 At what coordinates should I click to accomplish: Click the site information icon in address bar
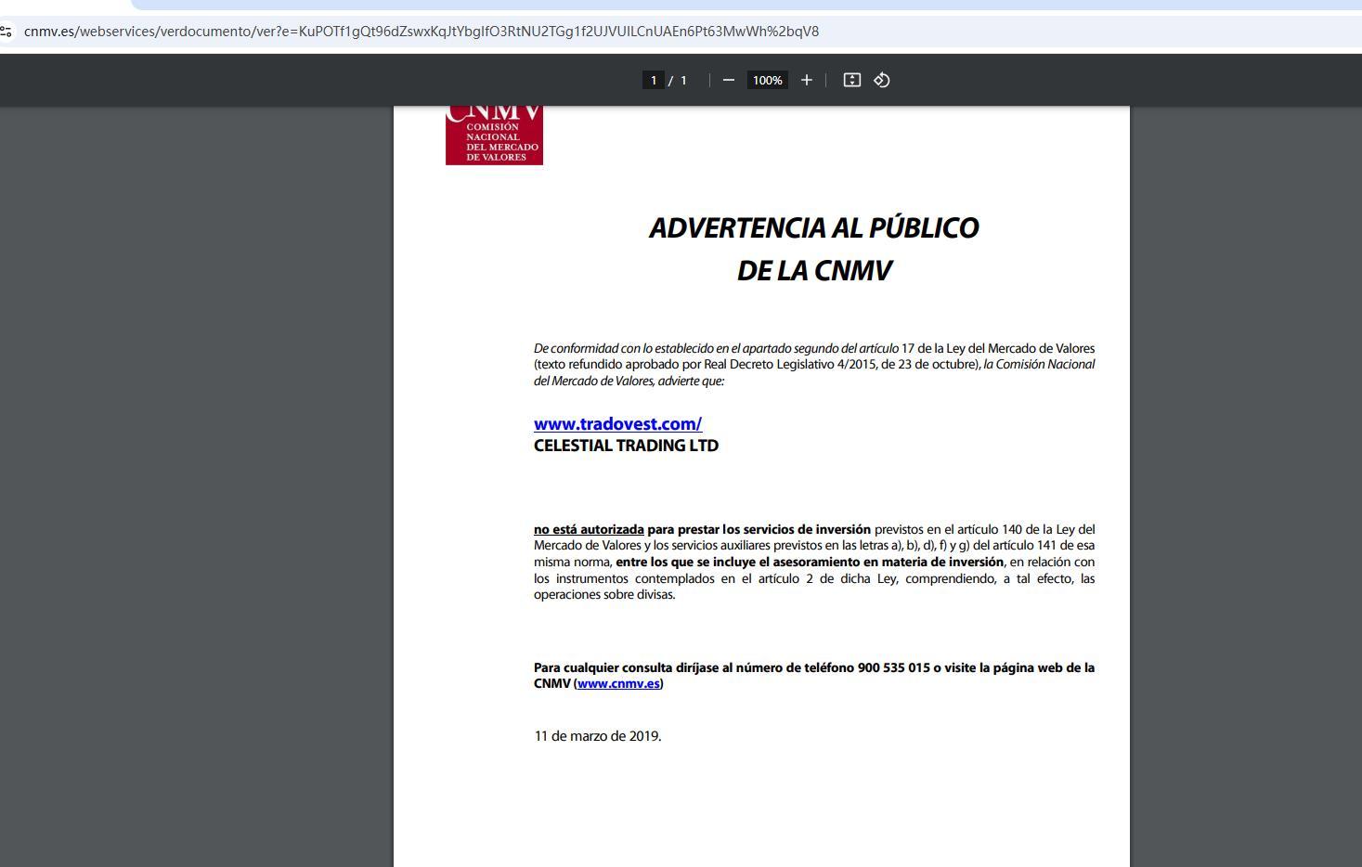point(6,32)
